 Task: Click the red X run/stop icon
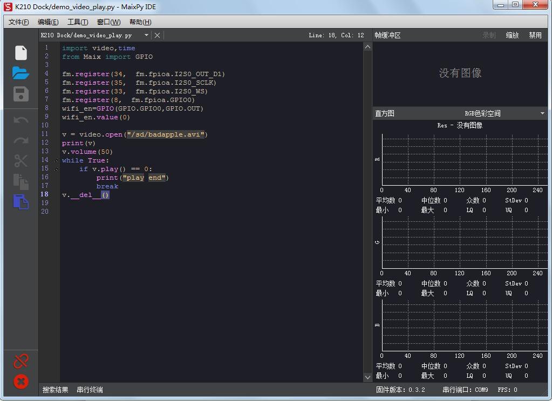[21, 382]
